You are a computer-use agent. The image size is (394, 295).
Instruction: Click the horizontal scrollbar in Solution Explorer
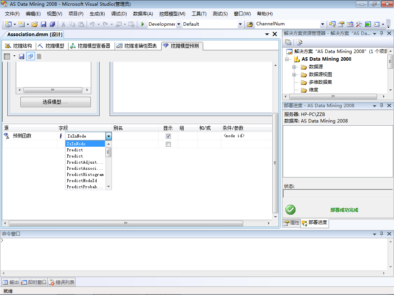coord(333,96)
